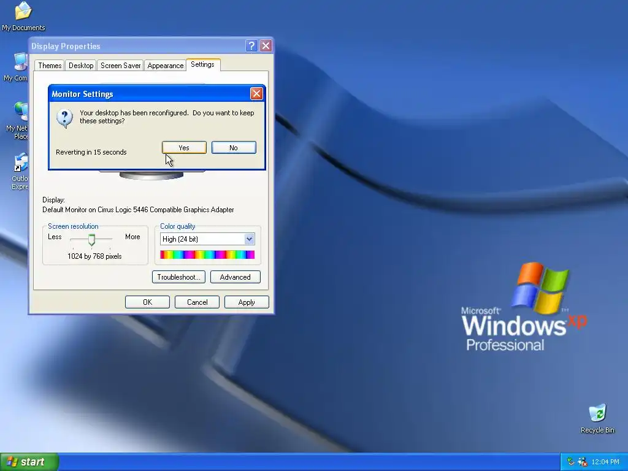Switch to the Themes tab
This screenshot has width=628, height=471.
tap(50, 65)
